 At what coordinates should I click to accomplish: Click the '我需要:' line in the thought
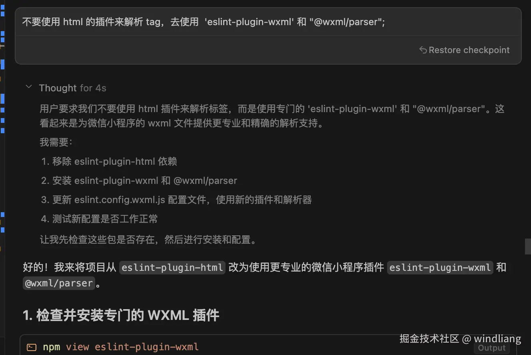click(56, 142)
